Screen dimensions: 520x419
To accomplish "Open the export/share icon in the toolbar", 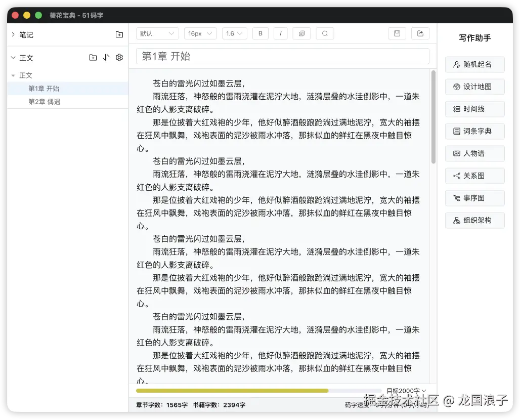I will tap(420, 33).
